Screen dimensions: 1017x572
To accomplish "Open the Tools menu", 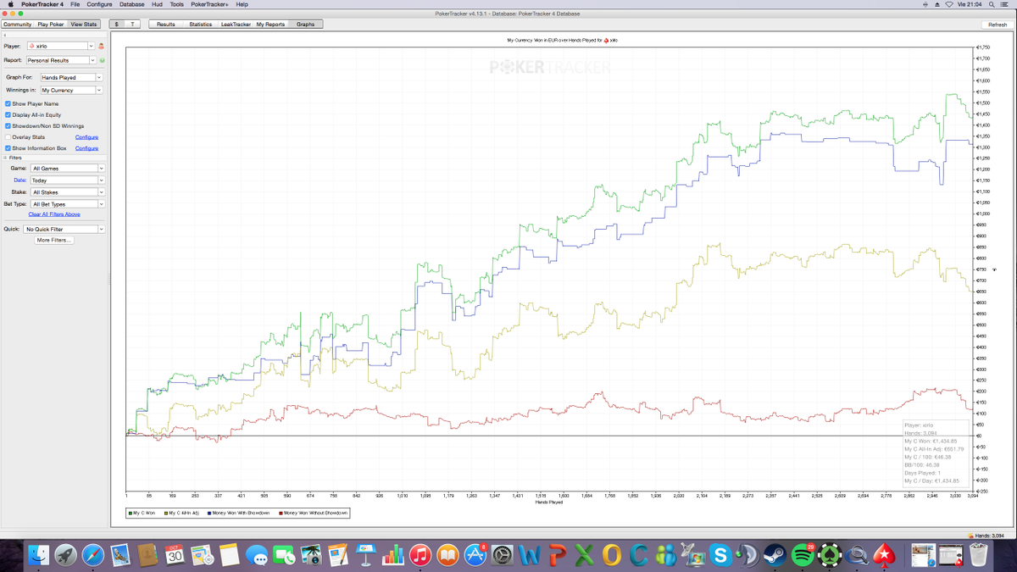I will tap(176, 4).
